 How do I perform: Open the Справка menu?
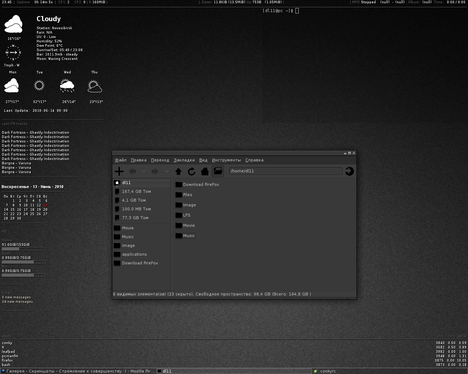click(x=254, y=160)
